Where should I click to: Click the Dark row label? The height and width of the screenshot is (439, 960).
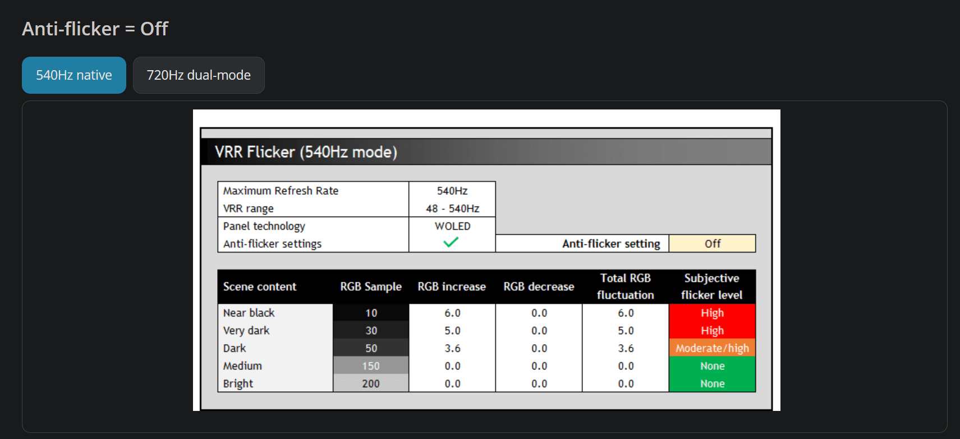tap(235, 348)
